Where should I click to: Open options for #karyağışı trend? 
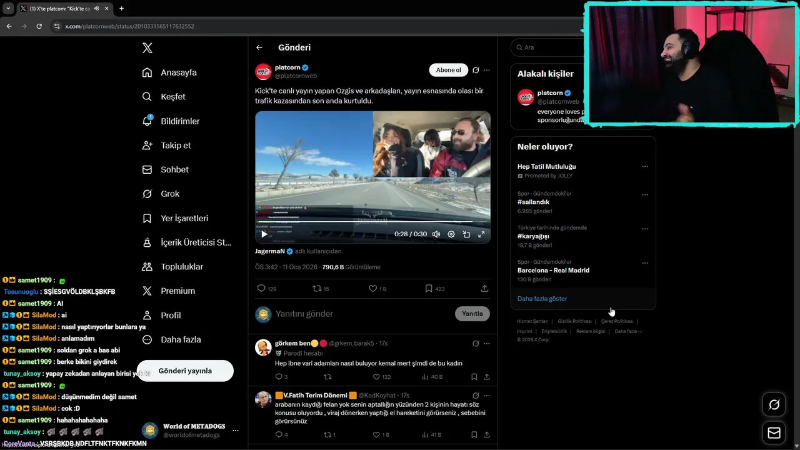click(645, 229)
